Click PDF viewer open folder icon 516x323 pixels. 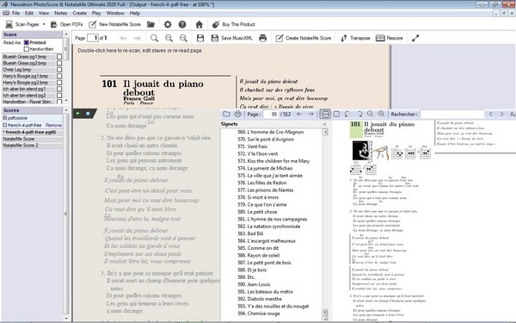[x=226, y=114]
